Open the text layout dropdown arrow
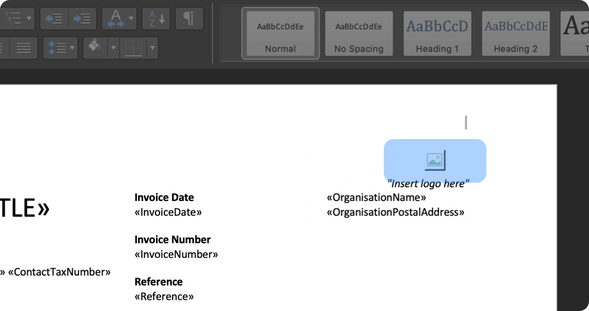This screenshot has height=311, width=589. pos(131,19)
